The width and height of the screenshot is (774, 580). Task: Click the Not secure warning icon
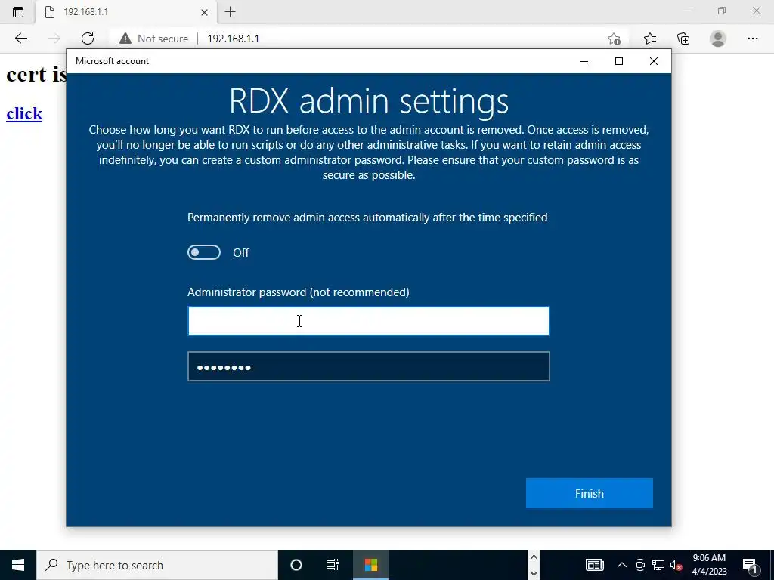point(125,39)
